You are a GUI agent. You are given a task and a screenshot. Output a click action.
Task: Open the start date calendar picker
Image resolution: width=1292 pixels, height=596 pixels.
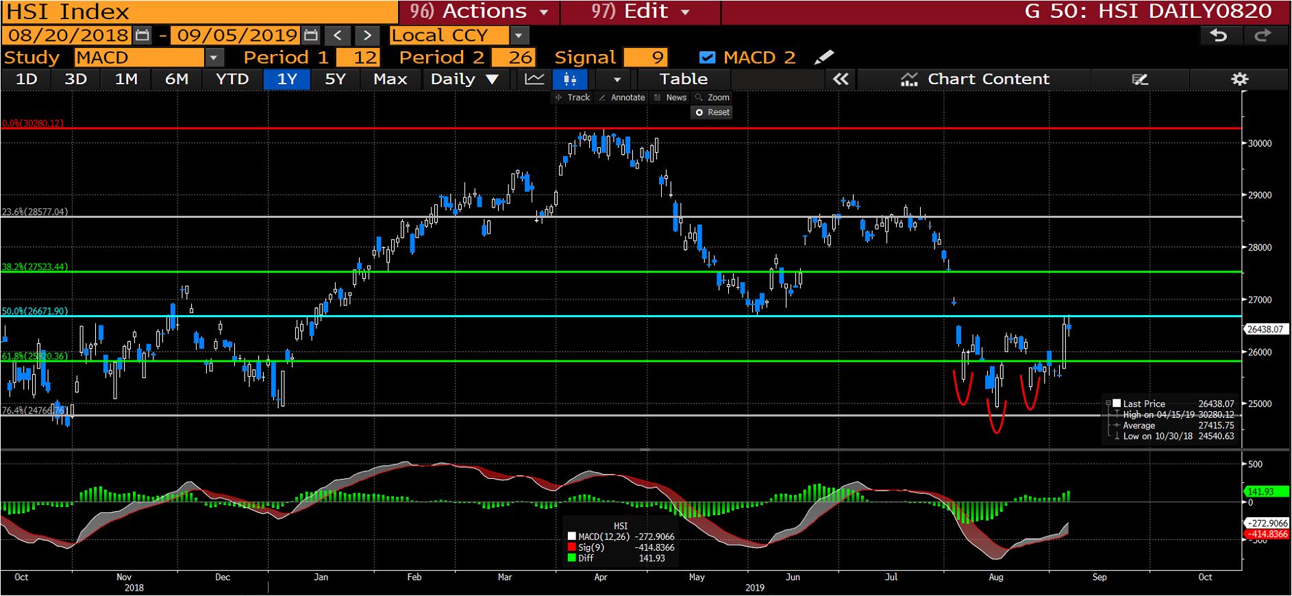142,36
